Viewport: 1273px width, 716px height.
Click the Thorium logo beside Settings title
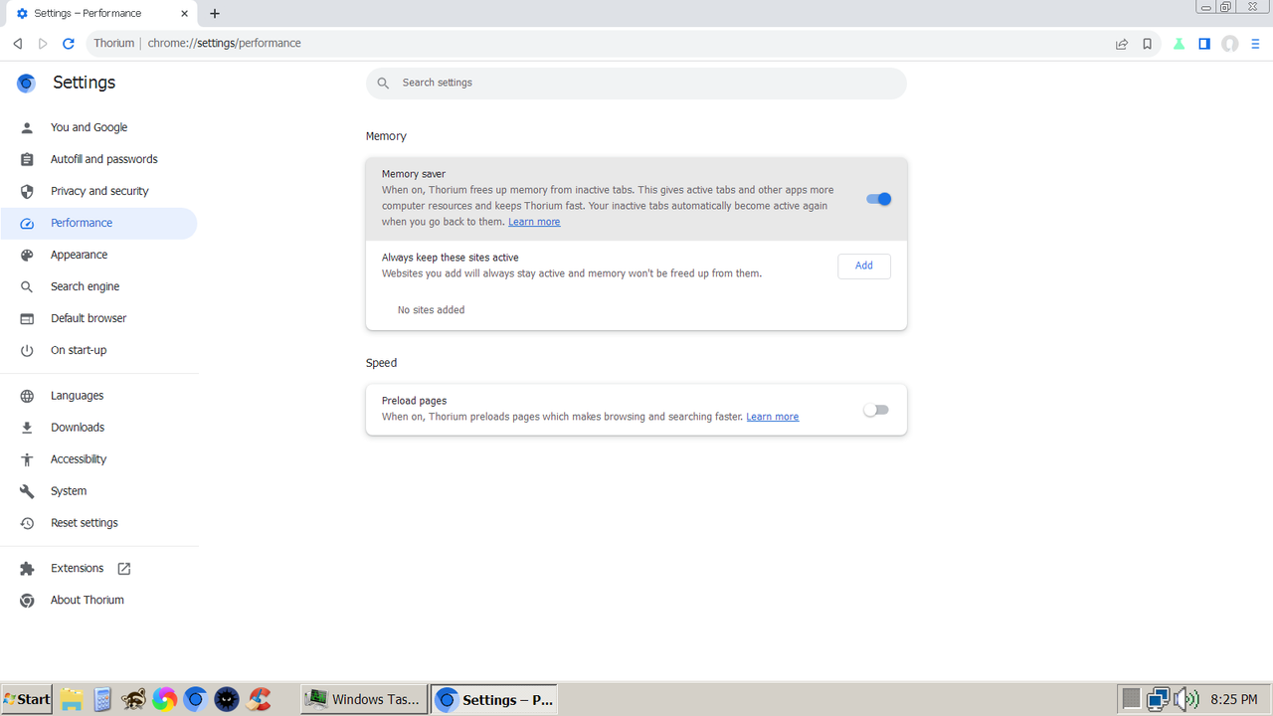click(x=27, y=83)
